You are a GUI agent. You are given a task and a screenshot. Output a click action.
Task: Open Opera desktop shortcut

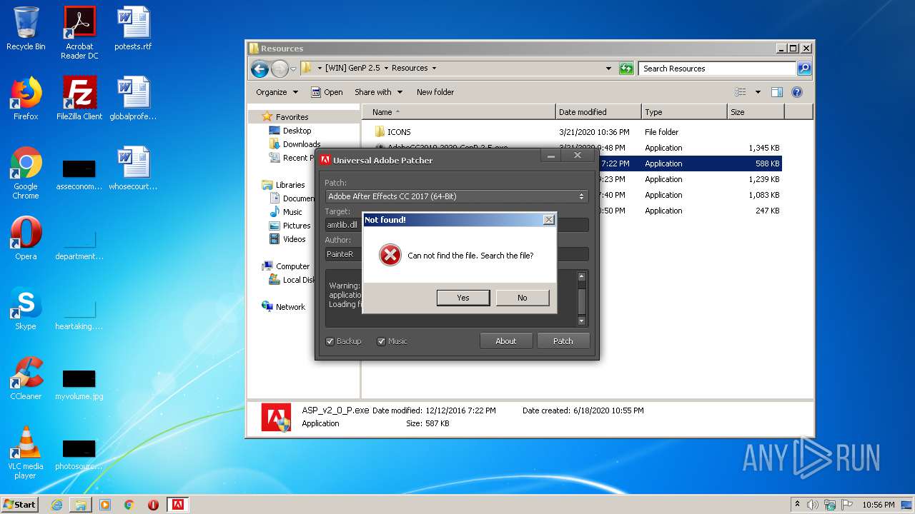(26, 238)
